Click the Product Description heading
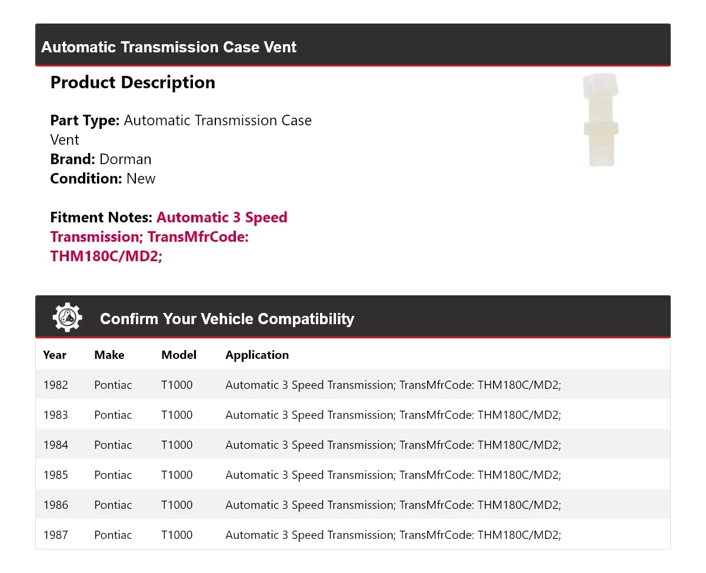706x573 pixels. pos(133,82)
